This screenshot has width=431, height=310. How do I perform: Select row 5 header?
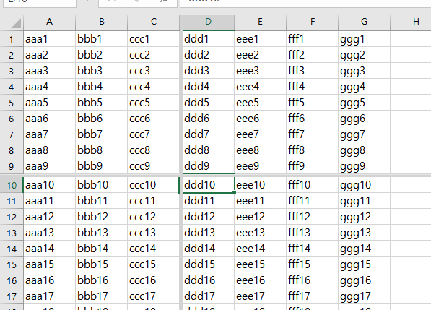(12, 103)
